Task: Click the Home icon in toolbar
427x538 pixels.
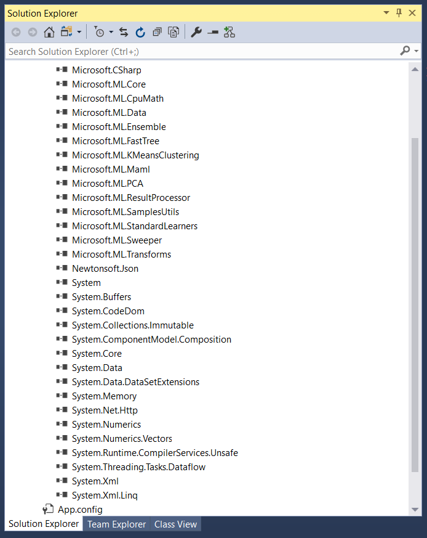Action: point(49,32)
